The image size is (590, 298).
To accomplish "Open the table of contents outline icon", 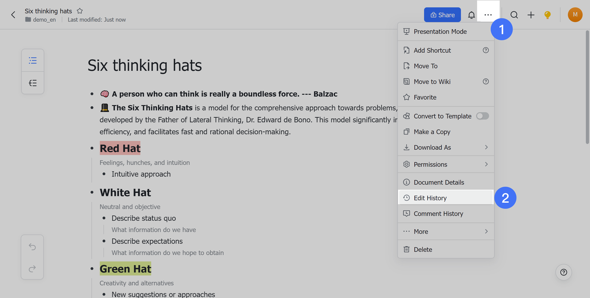I will coord(33,60).
